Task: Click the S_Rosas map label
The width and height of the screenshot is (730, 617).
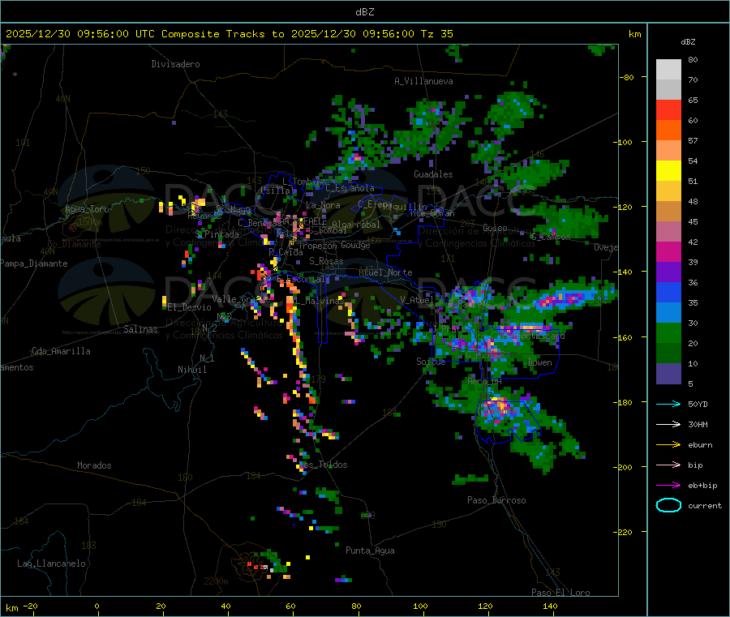Action: click(326, 261)
